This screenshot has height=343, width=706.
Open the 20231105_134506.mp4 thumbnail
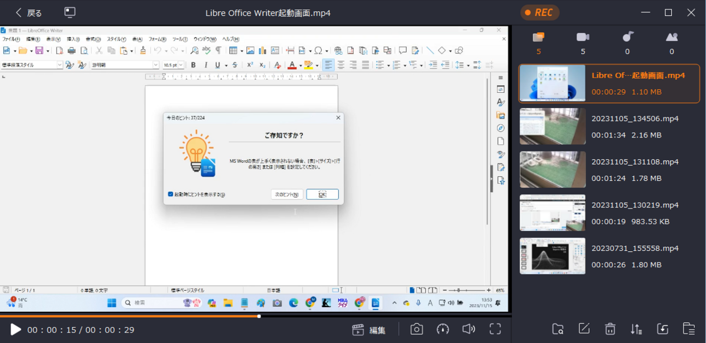(552, 126)
